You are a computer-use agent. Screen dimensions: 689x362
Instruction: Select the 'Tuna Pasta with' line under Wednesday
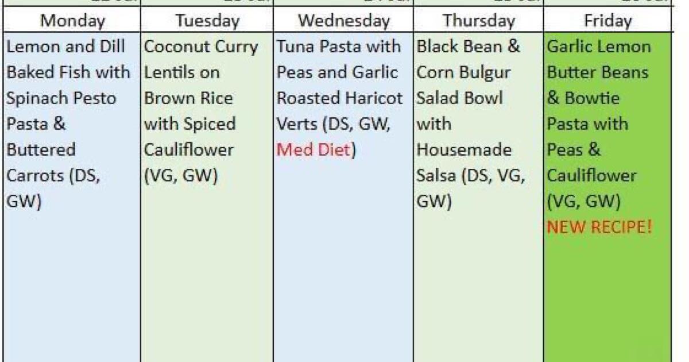click(339, 47)
